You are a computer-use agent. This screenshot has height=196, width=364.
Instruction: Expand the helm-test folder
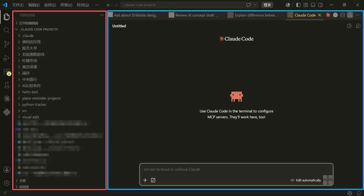pyautogui.click(x=60, y=92)
